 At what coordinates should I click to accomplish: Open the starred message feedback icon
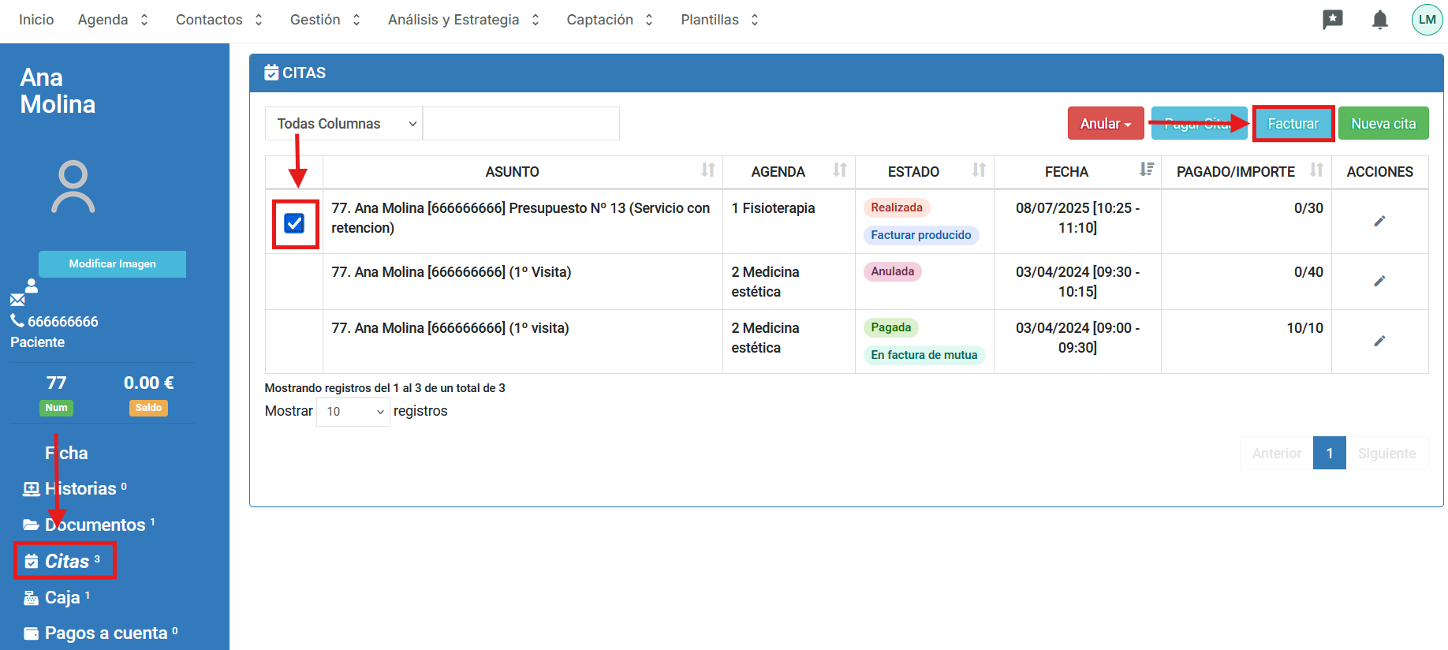[1332, 20]
